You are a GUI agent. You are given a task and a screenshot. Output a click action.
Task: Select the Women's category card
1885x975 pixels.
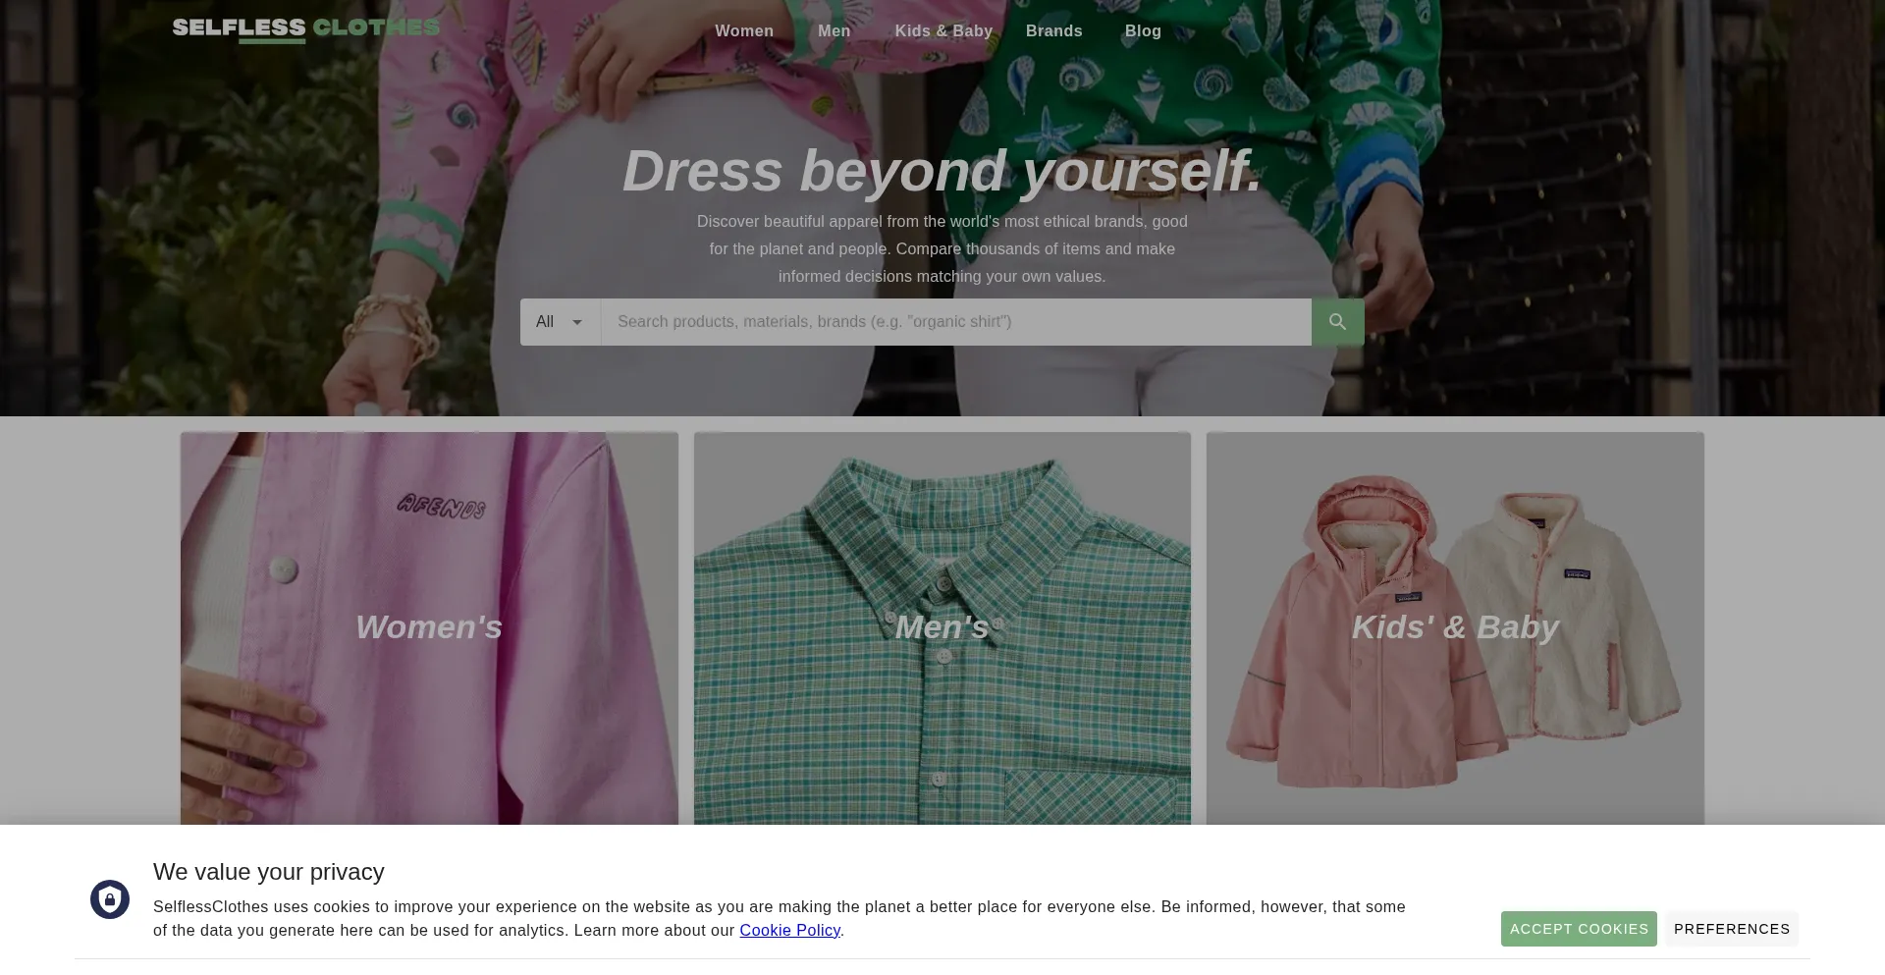pyautogui.click(x=429, y=626)
